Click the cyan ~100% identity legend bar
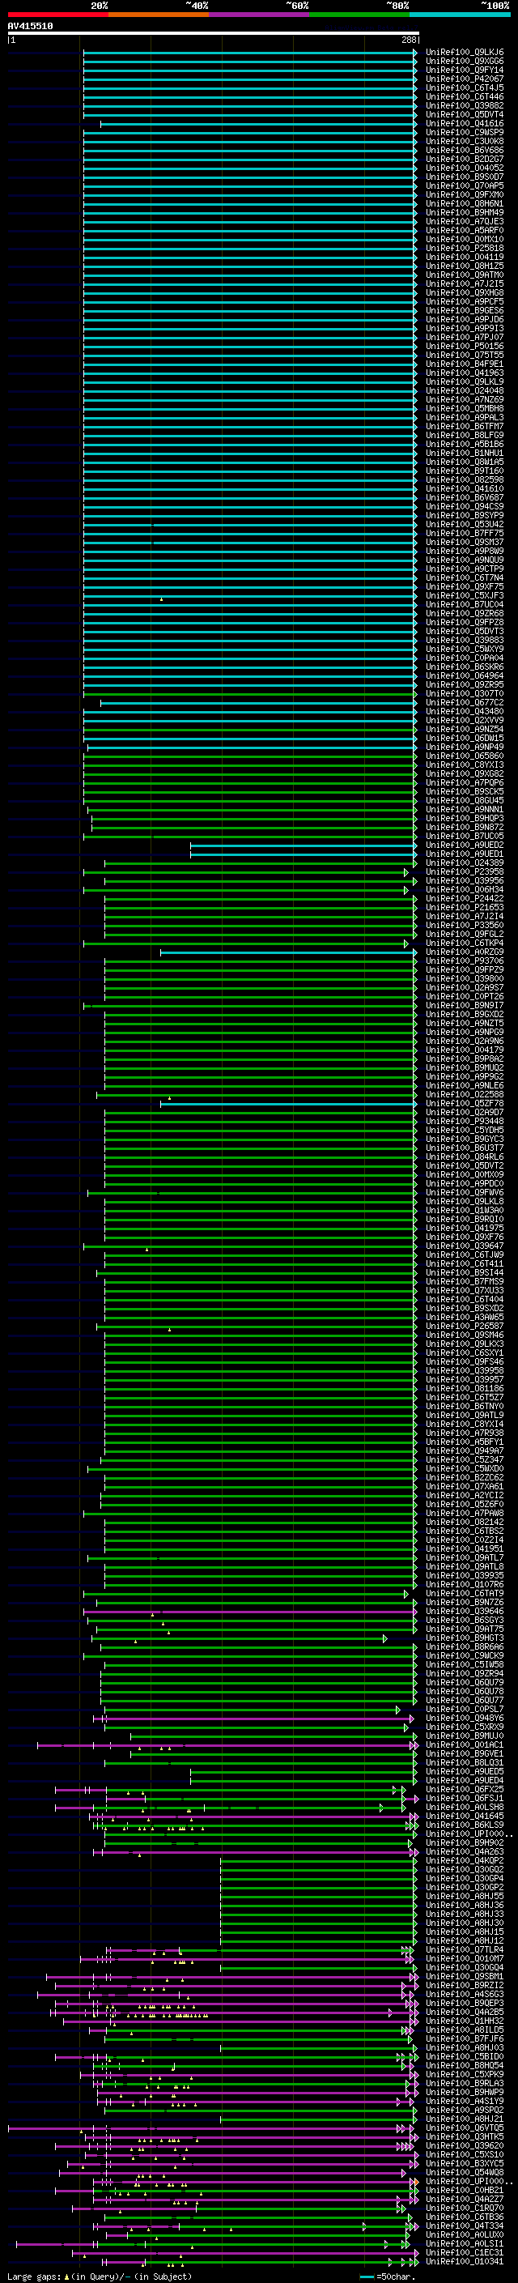 [x=460, y=15]
